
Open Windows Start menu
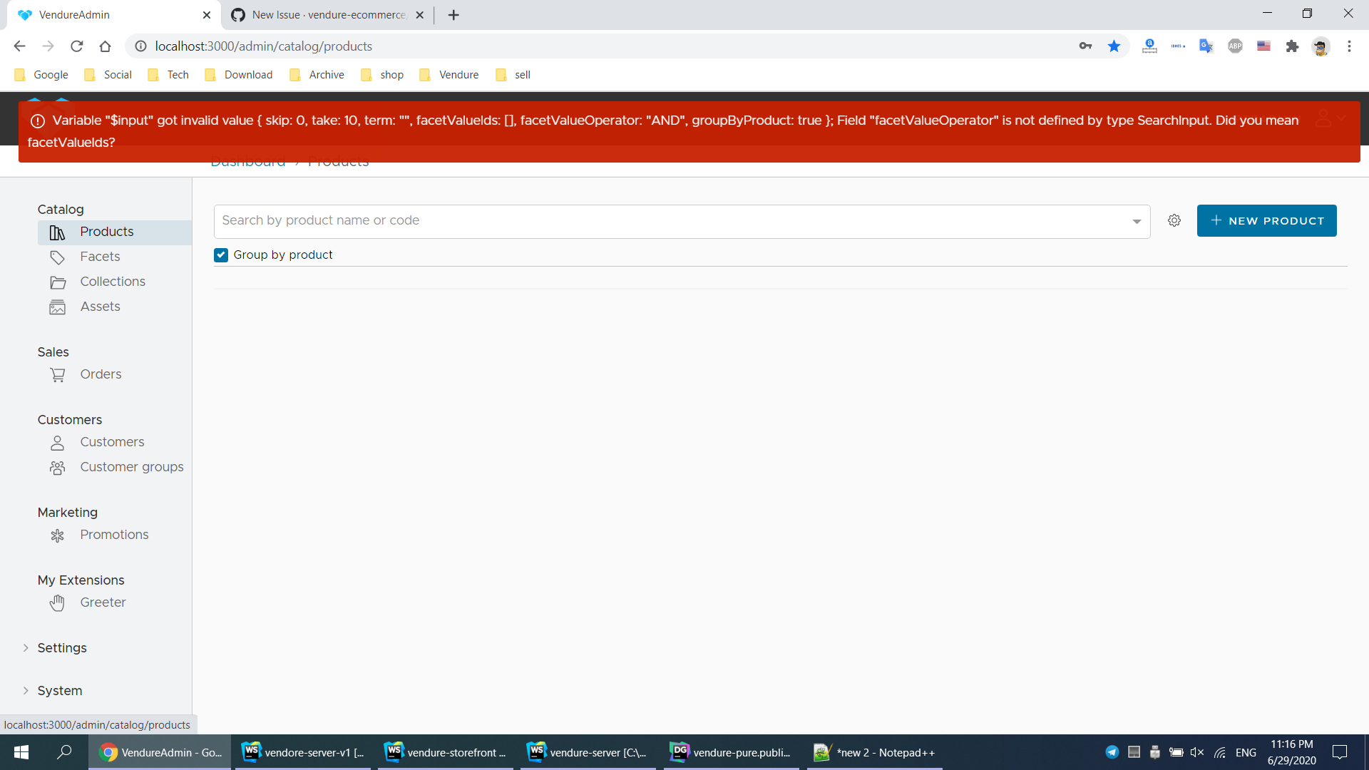(x=21, y=752)
